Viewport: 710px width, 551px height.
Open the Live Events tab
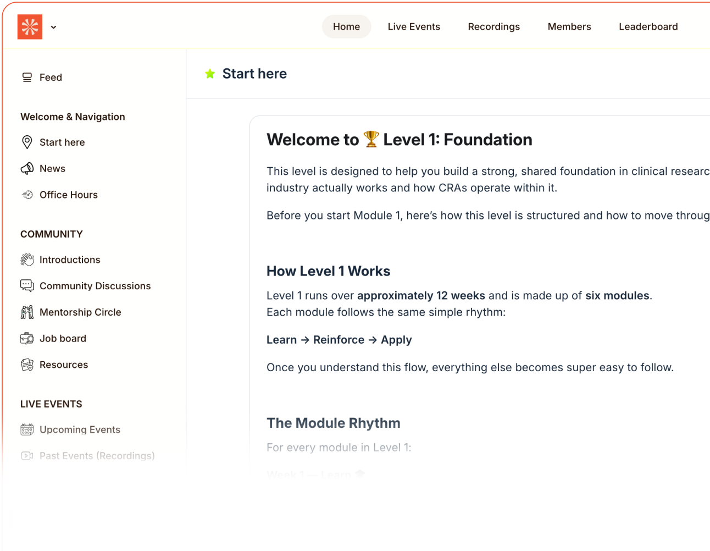pos(414,26)
